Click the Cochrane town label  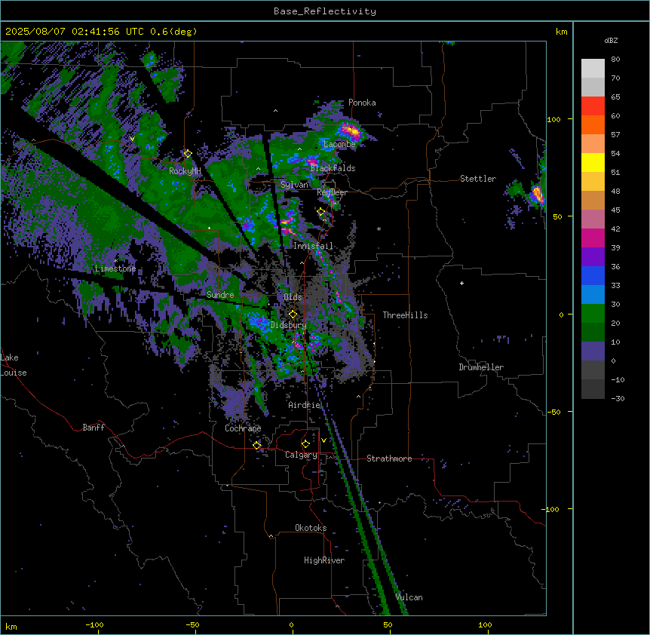(243, 428)
